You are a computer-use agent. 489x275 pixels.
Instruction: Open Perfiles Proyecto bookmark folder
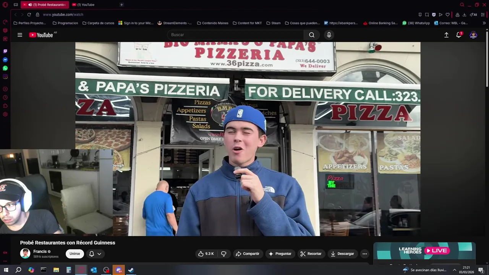(29, 23)
